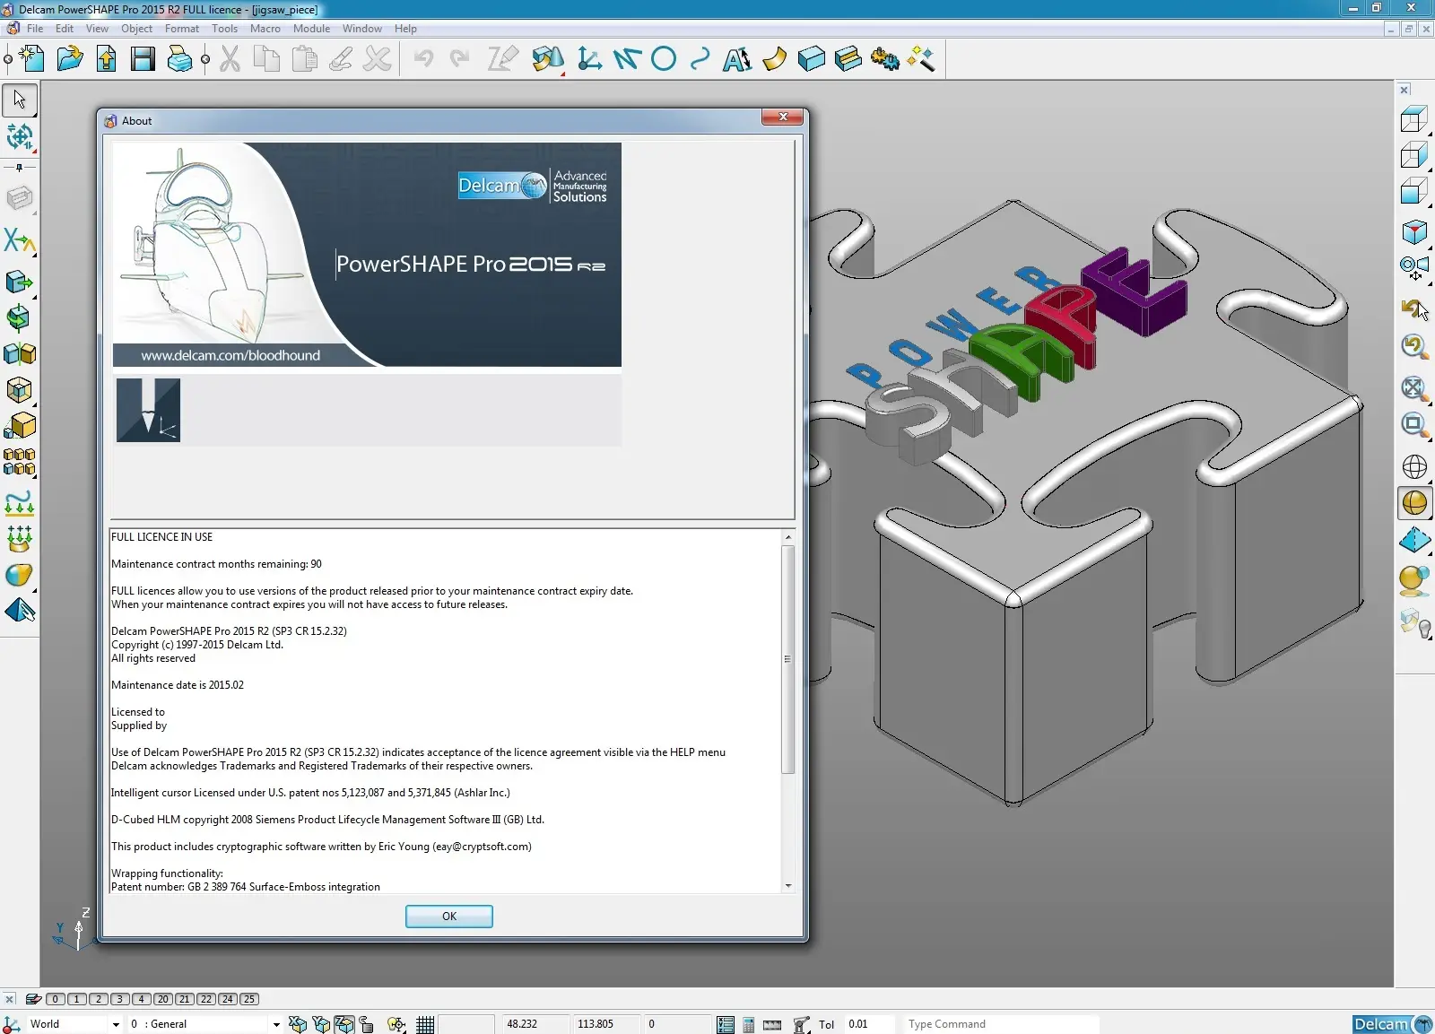Screen dimensions: 1435x1034
Task: Toggle level 20 button
Action: (x=162, y=999)
